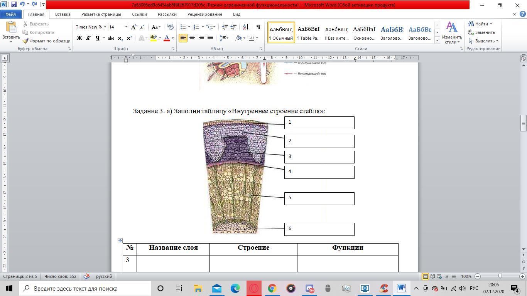The height and width of the screenshot is (296, 527).
Task: Open the Рецензирование tab
Action: point(204,14)
